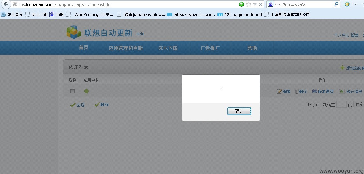The height and width of the screenshot is (174, 364).
Task: Stop loading with the X icon
Action: pos(261,4)
